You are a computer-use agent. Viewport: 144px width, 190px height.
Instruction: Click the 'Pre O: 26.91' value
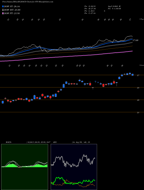(x=90, y=6)
